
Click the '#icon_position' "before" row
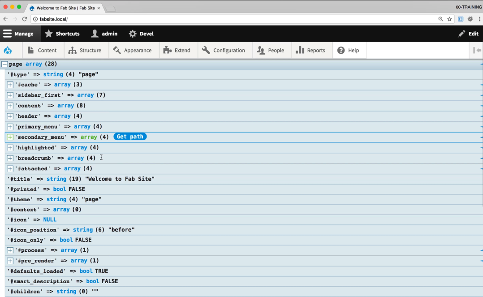(x=244, y=230)
